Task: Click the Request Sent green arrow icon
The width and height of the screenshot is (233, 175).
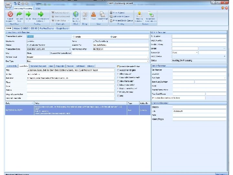Action: (19, 14)
